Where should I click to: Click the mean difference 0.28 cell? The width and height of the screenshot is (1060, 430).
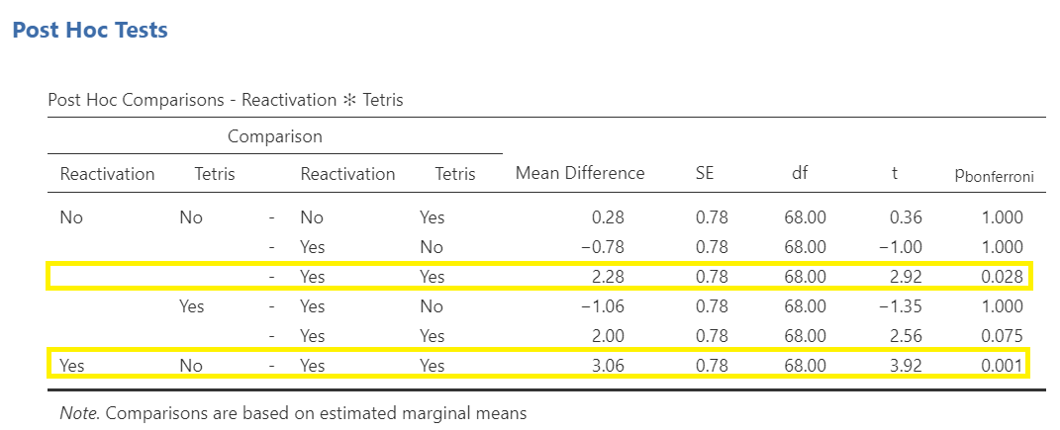tap(607, 217)
